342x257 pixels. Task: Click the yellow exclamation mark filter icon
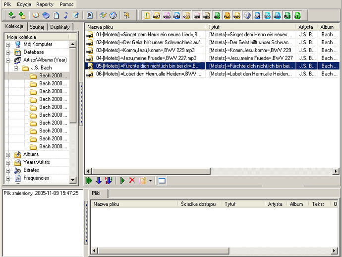click(147, 15)
